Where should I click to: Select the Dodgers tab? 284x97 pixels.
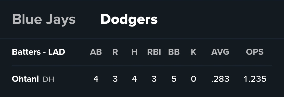[x=129, y=19]
